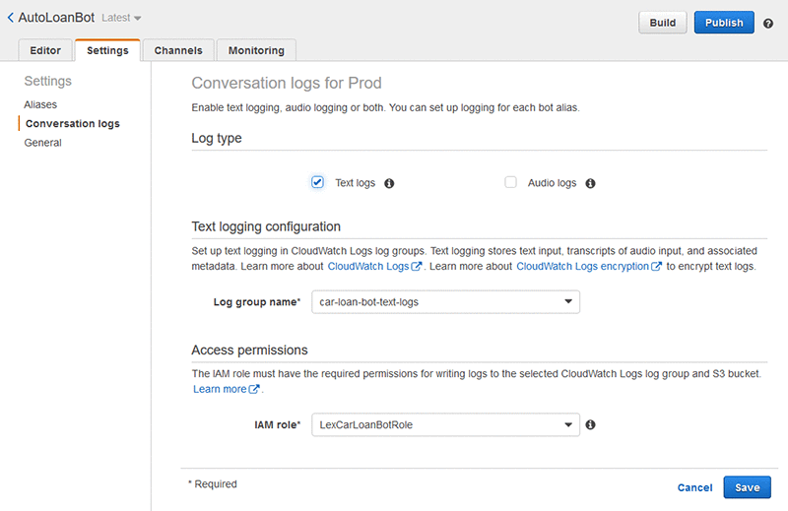Select General in the settings sidebar
The image size is (788, 511).
43,143
